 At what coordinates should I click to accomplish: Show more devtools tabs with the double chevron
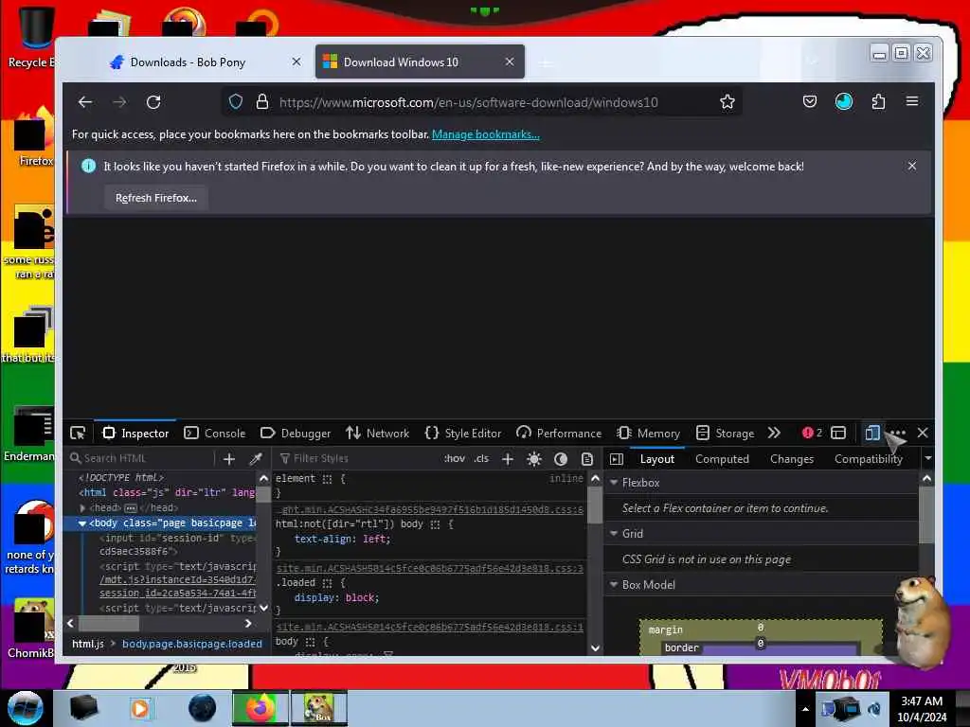[773, 433]
